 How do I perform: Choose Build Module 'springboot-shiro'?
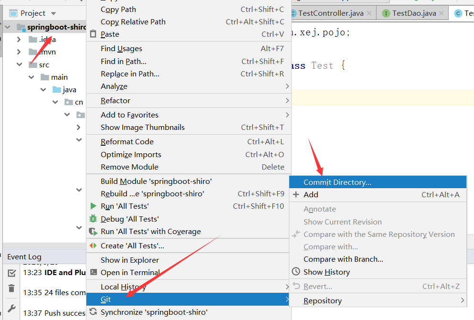[x=189, y=181]
